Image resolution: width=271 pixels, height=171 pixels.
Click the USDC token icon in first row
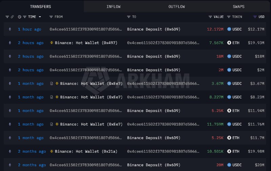[229, 29]
